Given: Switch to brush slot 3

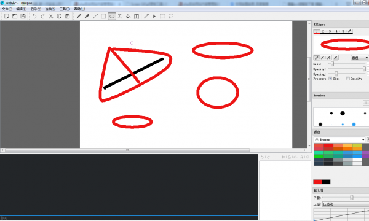Looking at the screenshot, I should coord(330,31).
